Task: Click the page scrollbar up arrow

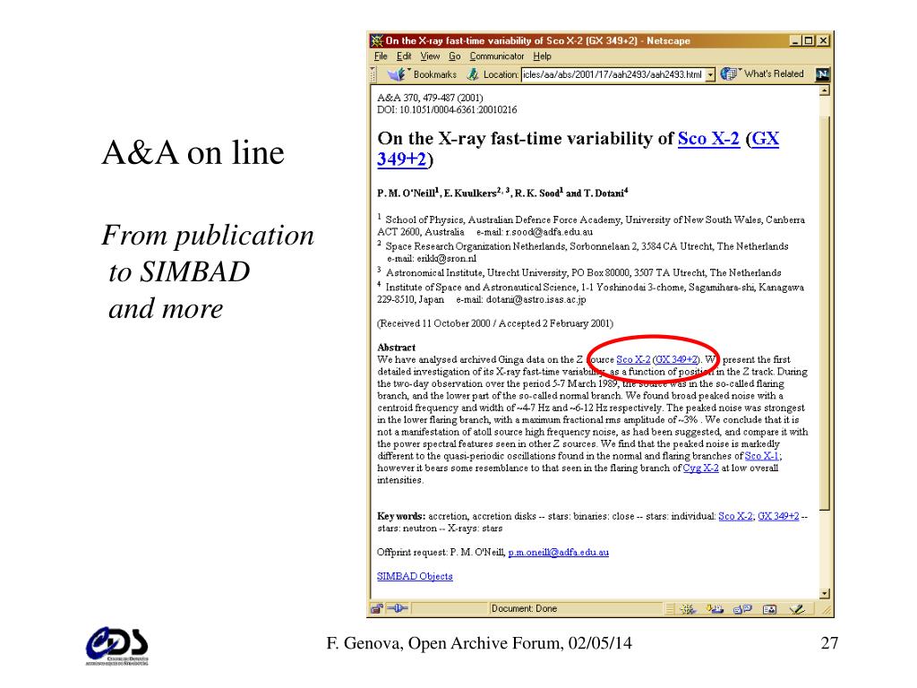Action: (825, 90)
